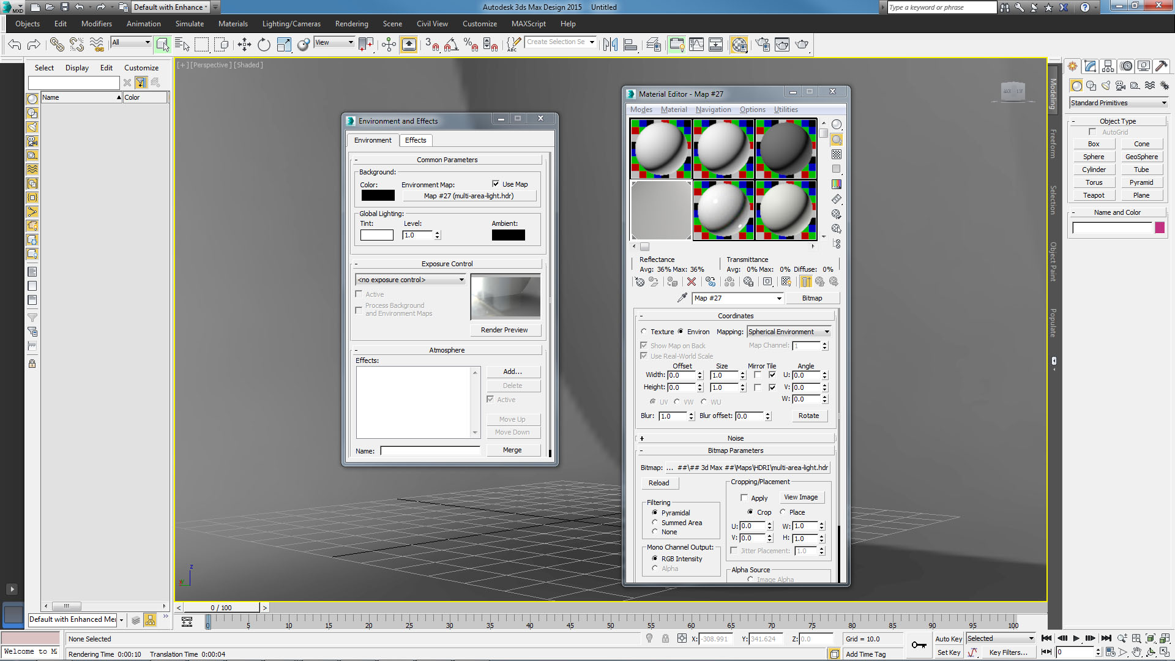The height and width of the screenshot is (661, 1175).
Task: Open the View reference coordinate dropdown
Action: [x=334, y=42]
